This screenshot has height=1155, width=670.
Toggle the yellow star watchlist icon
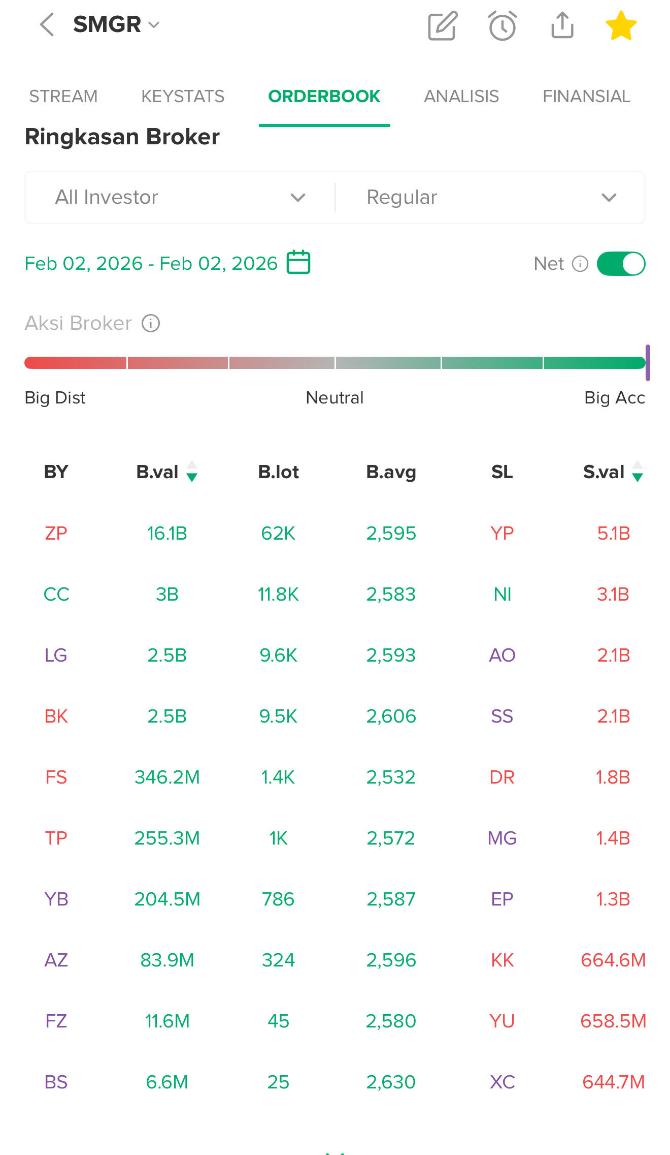pyautogui.click(x=621, y=25)
